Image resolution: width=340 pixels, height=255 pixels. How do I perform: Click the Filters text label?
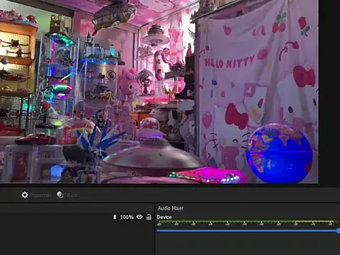point(71,195)
